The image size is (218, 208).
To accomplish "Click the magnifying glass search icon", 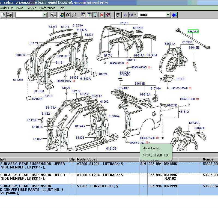I will [x=74, y=15].
